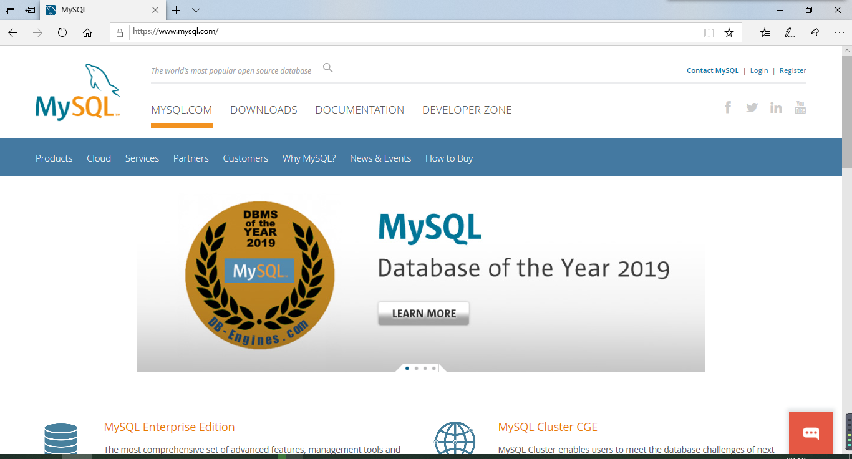The height and width of the screenshot is (459, 852).
Task: Open the LinkedIn social icon
Action: 776,107
